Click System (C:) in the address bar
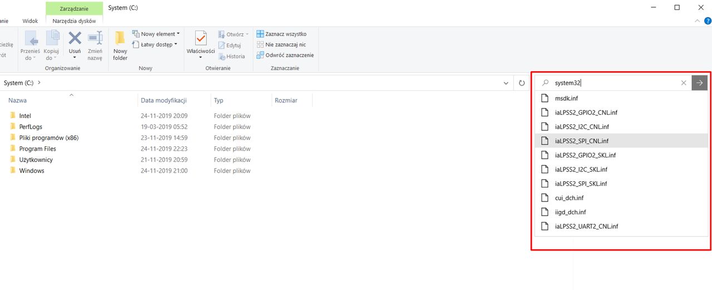 coord(18,83)
